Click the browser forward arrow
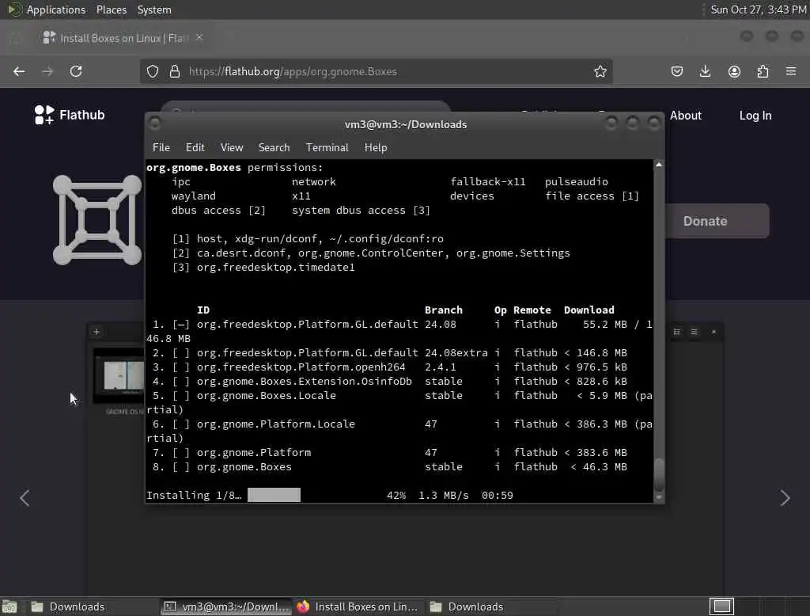Screen dimensions: 810x616 click(47, 71)
